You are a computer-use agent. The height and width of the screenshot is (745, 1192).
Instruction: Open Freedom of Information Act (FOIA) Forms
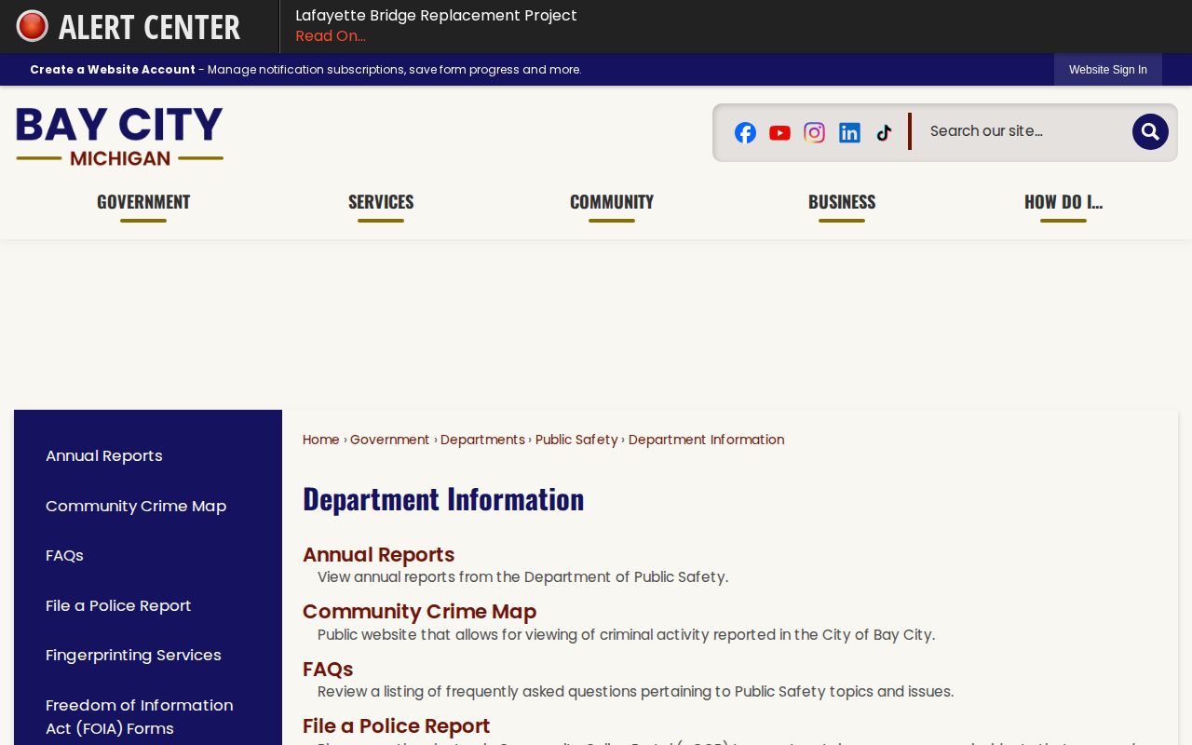pos(140,717)
